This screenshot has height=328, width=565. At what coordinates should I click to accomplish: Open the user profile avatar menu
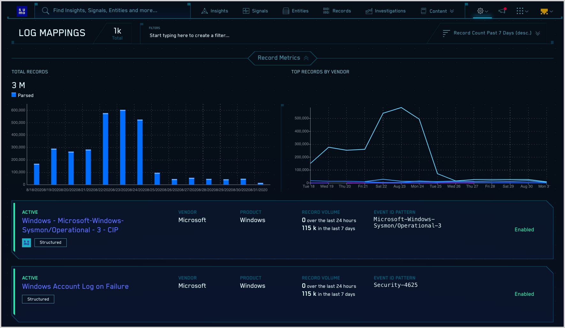(x=544, y=11)
